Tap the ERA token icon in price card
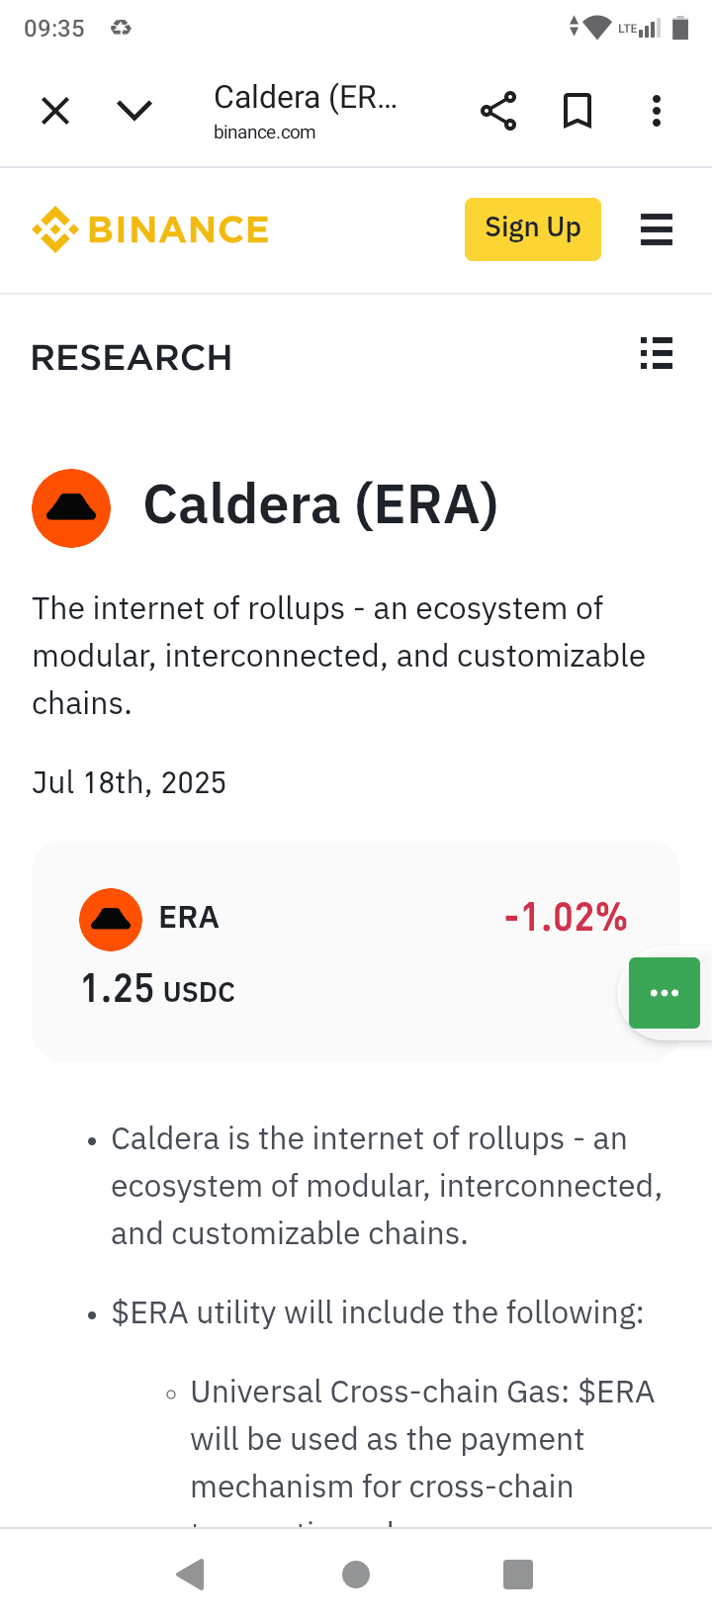Viewport: 712px width, 1622px height. click(111, 919)
